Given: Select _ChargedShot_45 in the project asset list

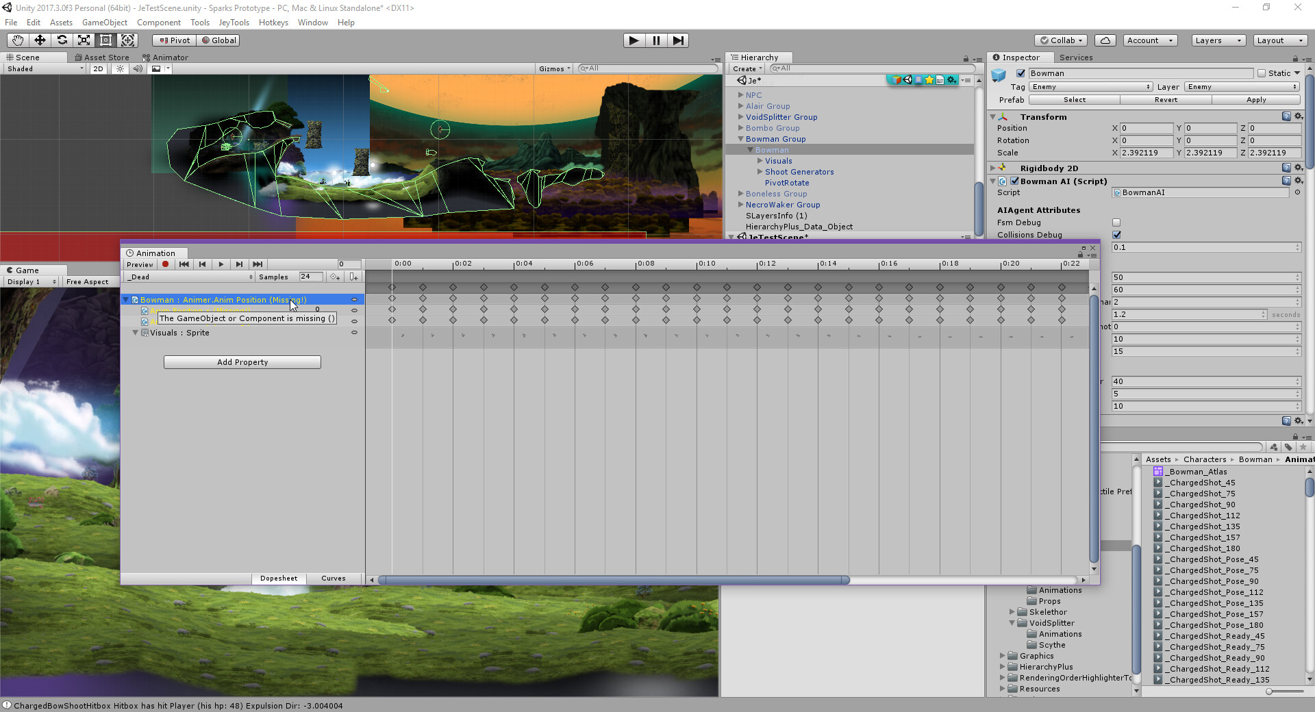Looking at the screenshot, I should (x=1200, y=483).
